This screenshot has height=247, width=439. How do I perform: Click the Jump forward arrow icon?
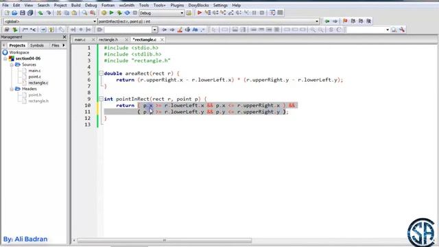coord(335,21)
